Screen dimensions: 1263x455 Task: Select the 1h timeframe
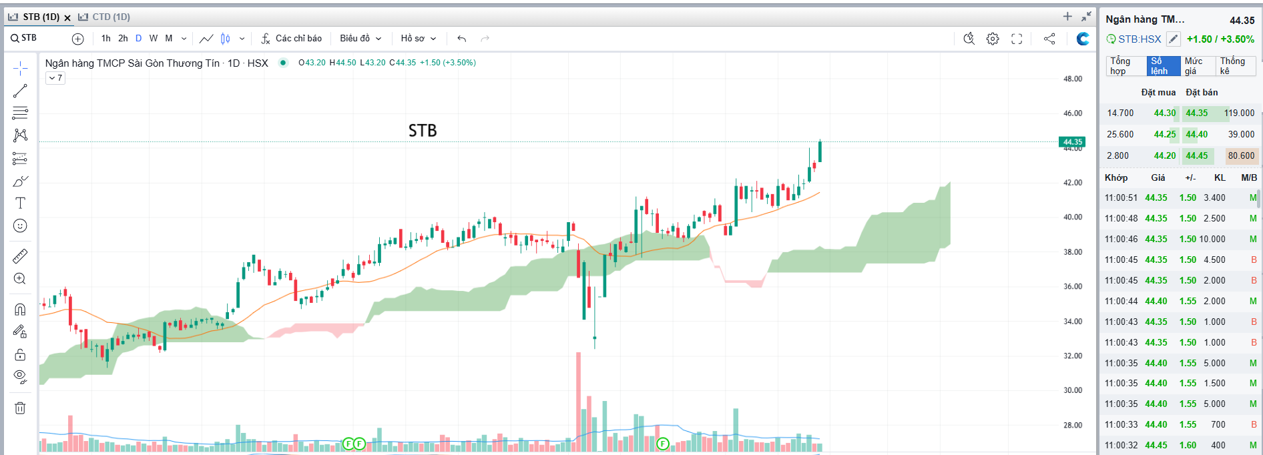point(106,39)
